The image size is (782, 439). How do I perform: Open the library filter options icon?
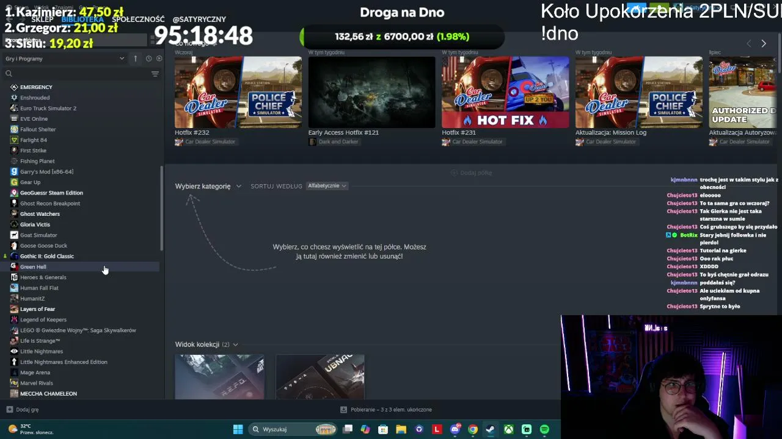tap(155, 74)
